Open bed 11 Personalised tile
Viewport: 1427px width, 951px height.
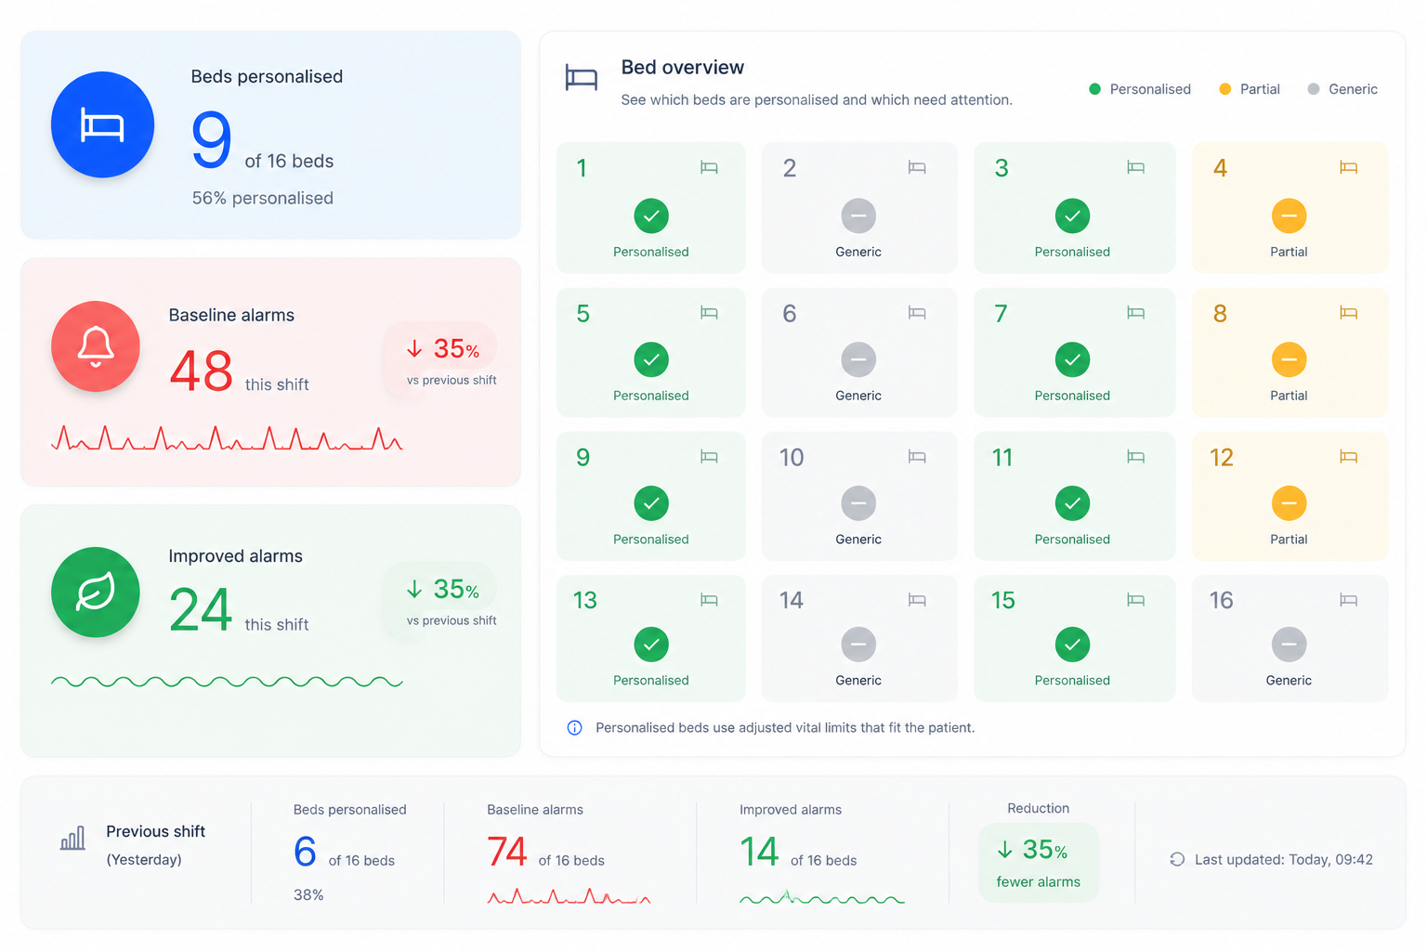click(1074, 496)
